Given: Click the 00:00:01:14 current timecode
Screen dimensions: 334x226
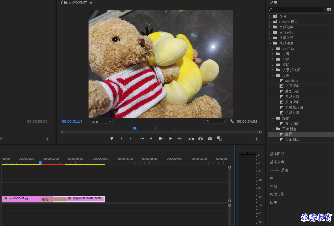Looking at the screenshot, I should [x=72, y=121].
